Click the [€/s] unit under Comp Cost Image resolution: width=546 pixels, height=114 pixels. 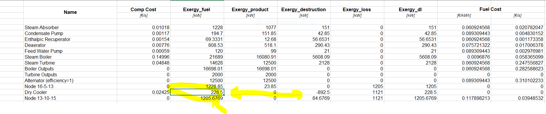coord(144,15)
